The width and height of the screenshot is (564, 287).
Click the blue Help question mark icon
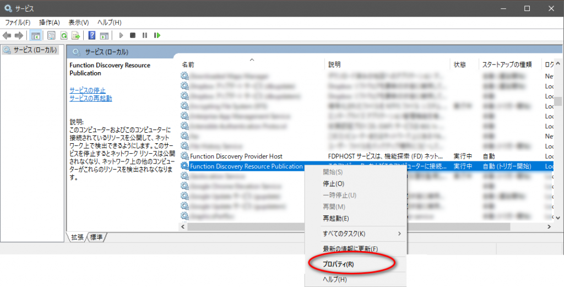[93, 35]
